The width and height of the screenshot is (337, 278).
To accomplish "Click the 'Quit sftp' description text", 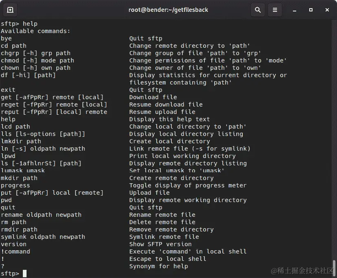I will click(146, 38).
